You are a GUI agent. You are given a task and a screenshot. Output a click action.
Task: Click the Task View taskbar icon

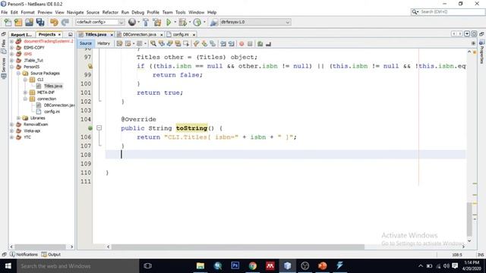[148, 265]
